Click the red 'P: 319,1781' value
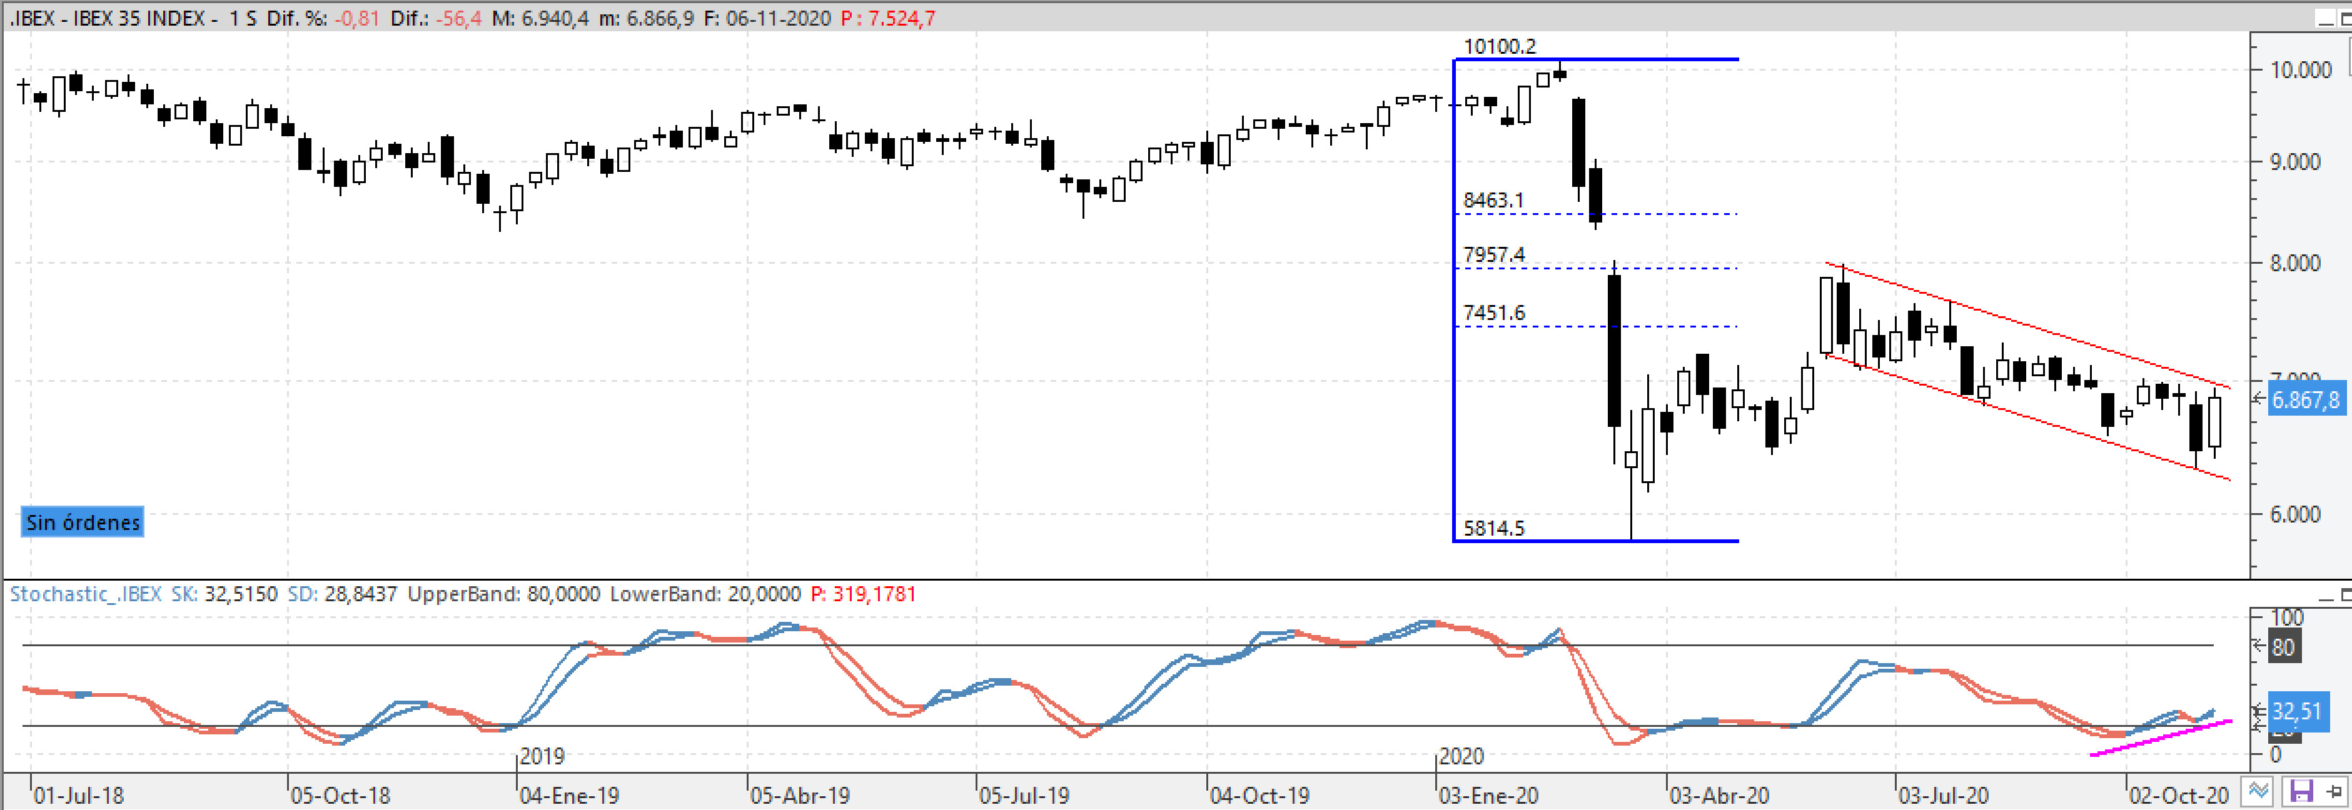This screenshot has width=2352, height=810. point(863,594)
